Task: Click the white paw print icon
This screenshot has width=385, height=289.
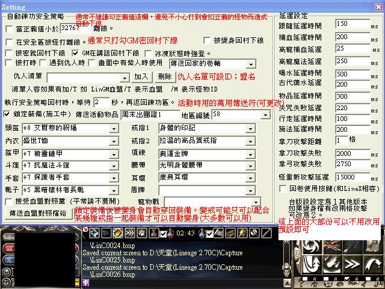Action: [142, 233]
